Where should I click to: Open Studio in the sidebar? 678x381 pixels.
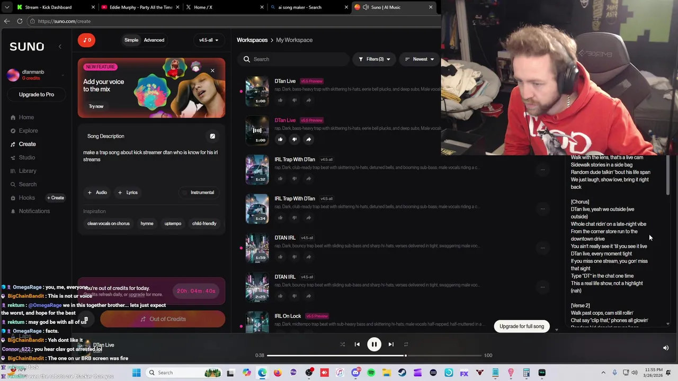coord(23,158)
